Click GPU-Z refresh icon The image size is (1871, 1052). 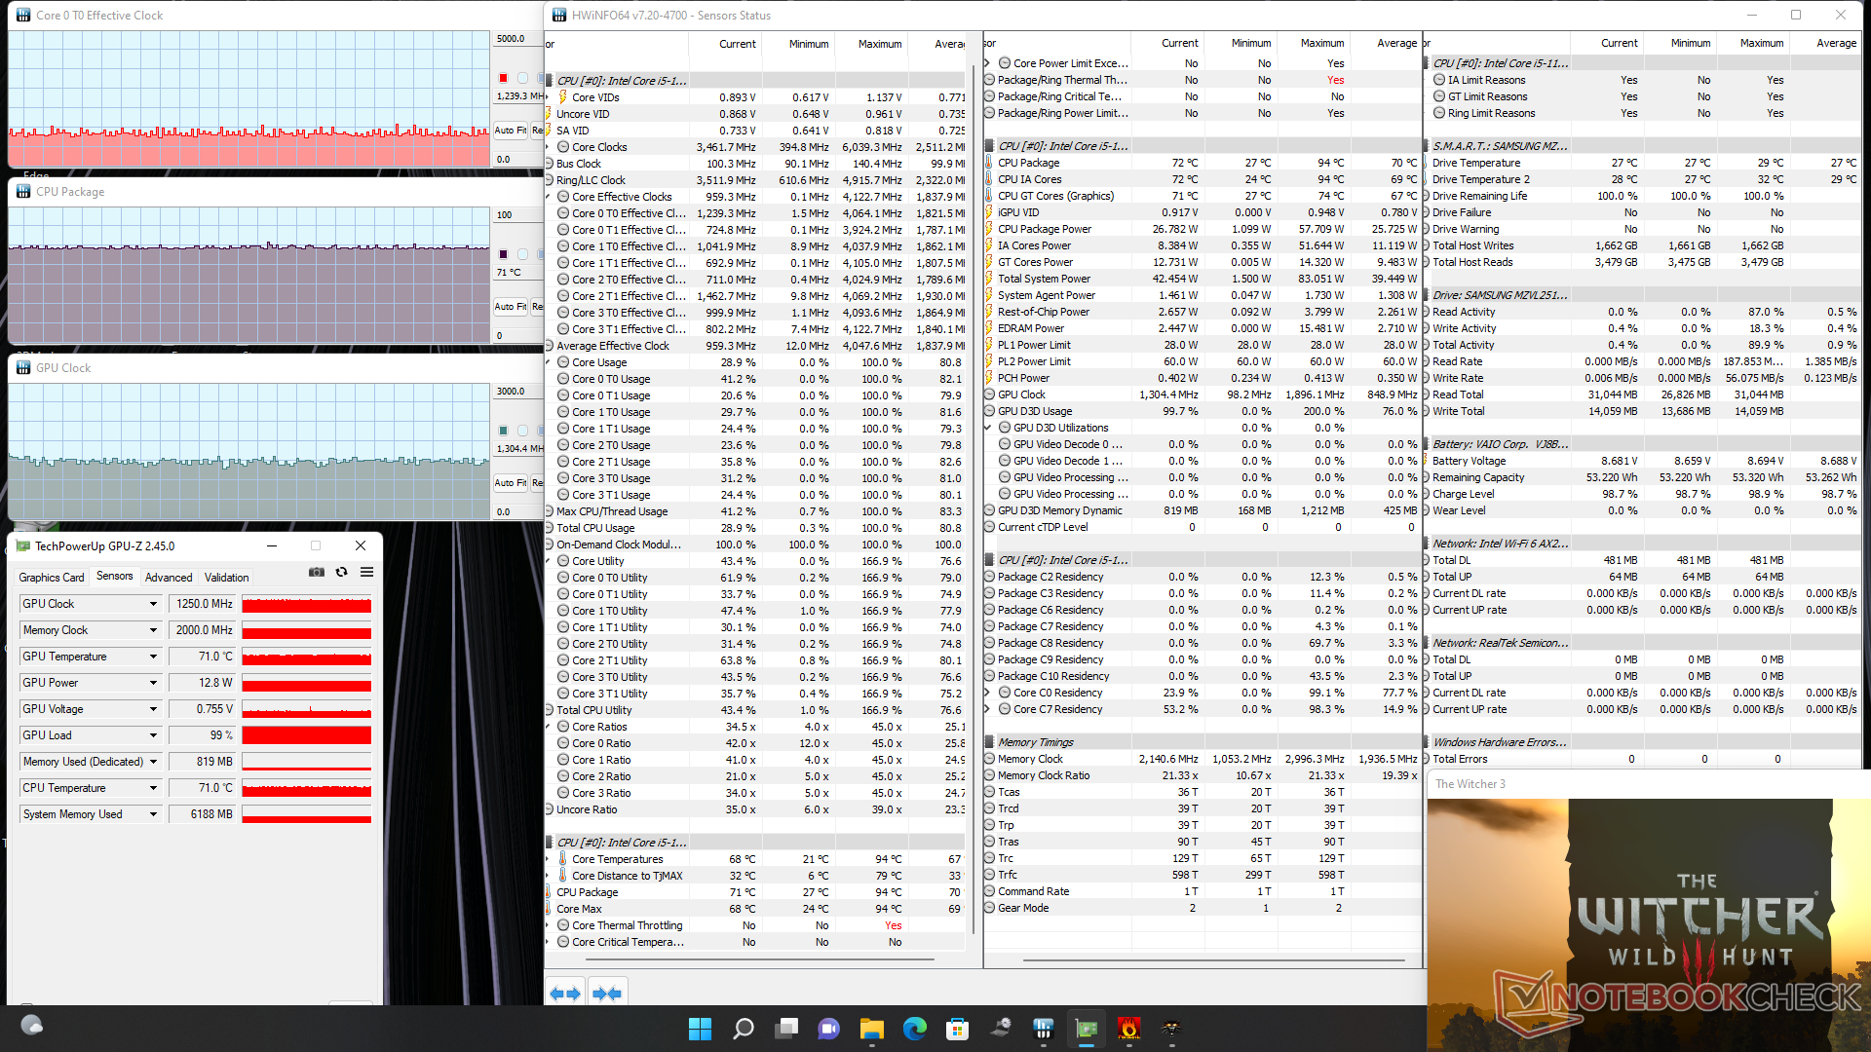[x=342, y=573]
